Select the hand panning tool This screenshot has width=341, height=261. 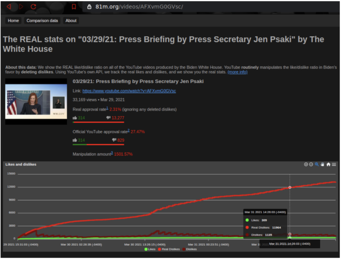[x=323, y=164]
